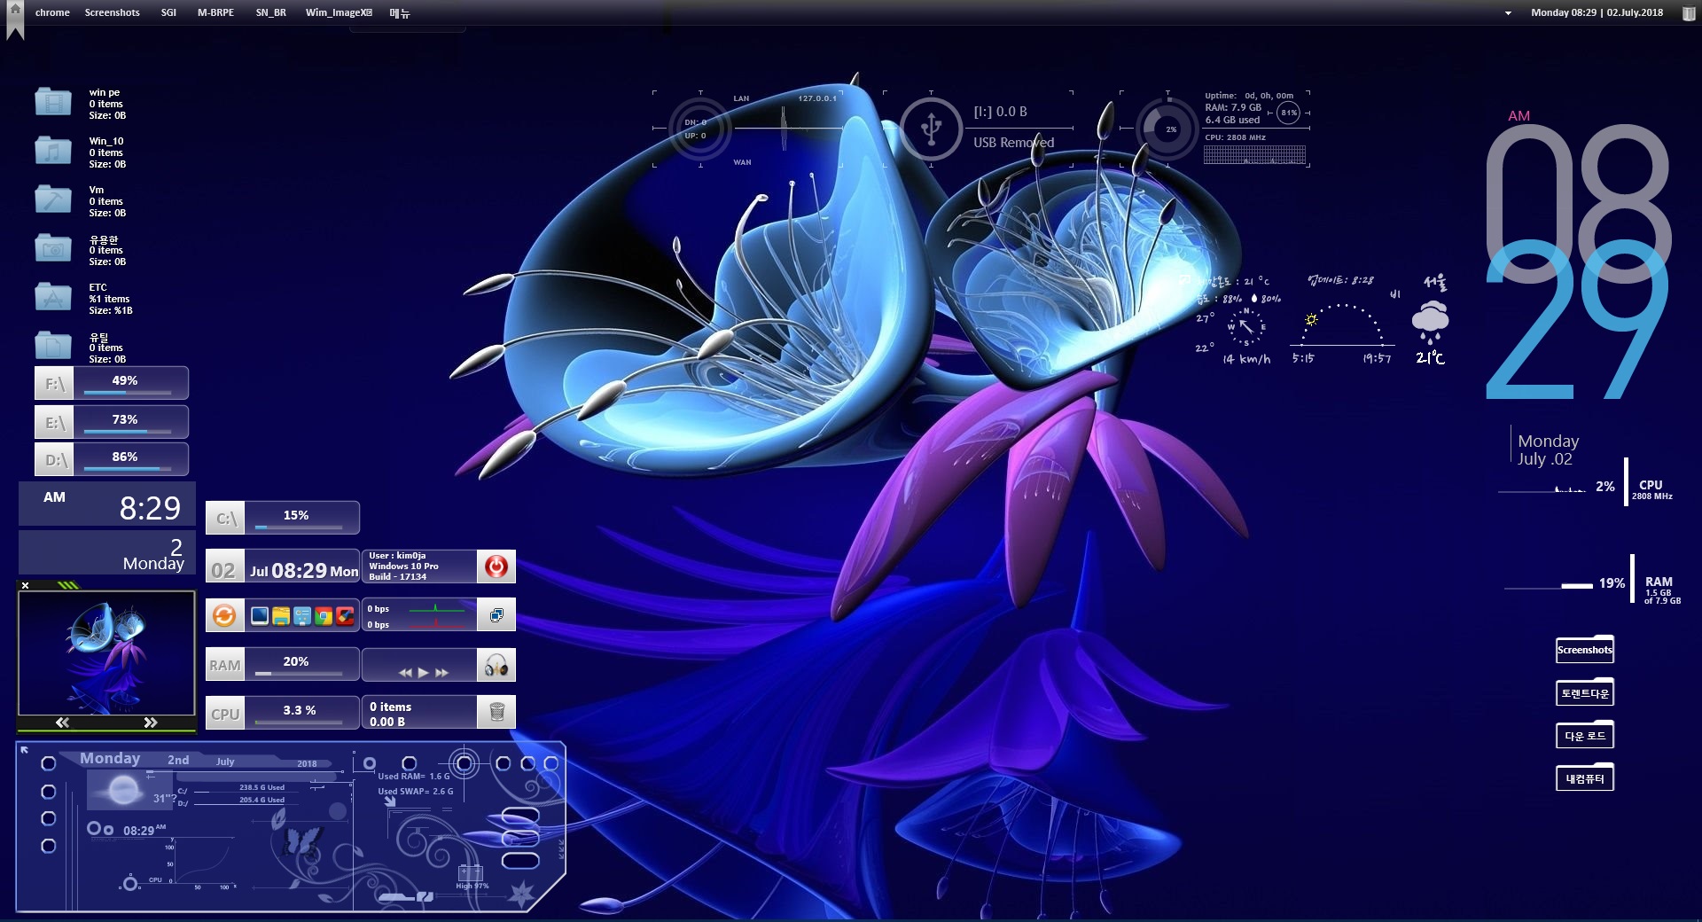Open the File Explorer icon in the launcher row
This screenshot has width=1702, height=922.
click(x=281, y=616)
